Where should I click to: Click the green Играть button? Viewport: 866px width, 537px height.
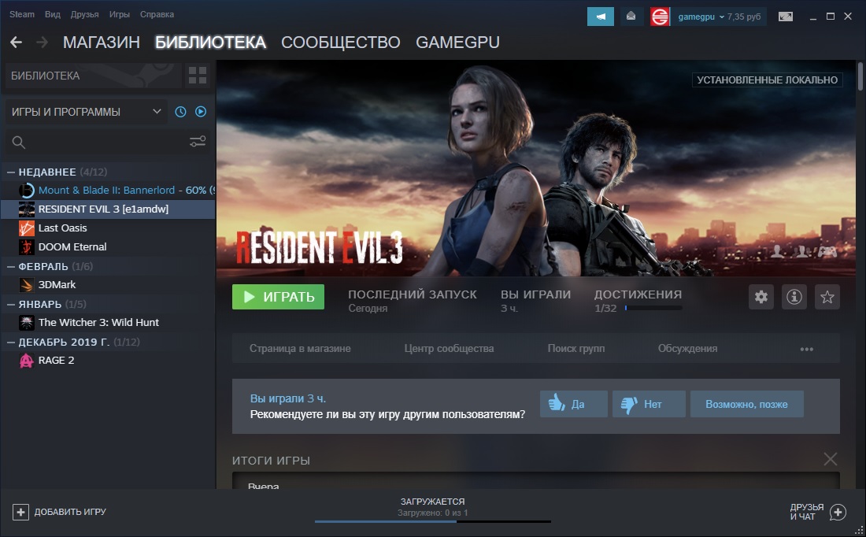point(278,297)
